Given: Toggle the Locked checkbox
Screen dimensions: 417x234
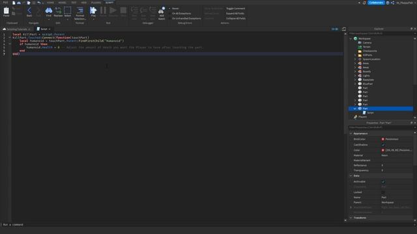Looking at the screenshot, I should pos(383,192).
